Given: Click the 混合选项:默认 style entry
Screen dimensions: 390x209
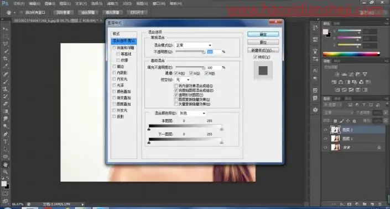Looking at the screenshot, I should (x=123, y=40).
